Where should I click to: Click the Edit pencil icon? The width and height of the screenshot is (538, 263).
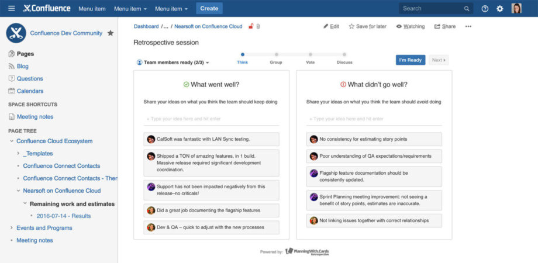[x=326, y=26]
